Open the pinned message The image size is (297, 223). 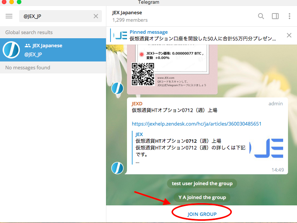pyautogui.click(x=202, y=35)
